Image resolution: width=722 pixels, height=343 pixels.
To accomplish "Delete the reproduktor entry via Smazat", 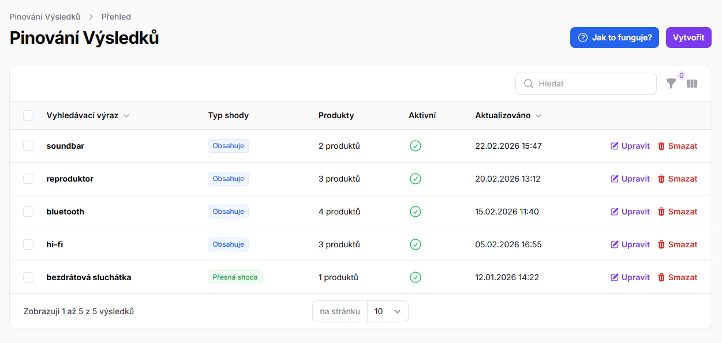I will (x=678, y=179).
